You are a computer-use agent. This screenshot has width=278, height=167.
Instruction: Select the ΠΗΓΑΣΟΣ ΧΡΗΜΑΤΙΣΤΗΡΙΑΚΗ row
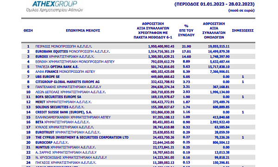pos(138,163)
